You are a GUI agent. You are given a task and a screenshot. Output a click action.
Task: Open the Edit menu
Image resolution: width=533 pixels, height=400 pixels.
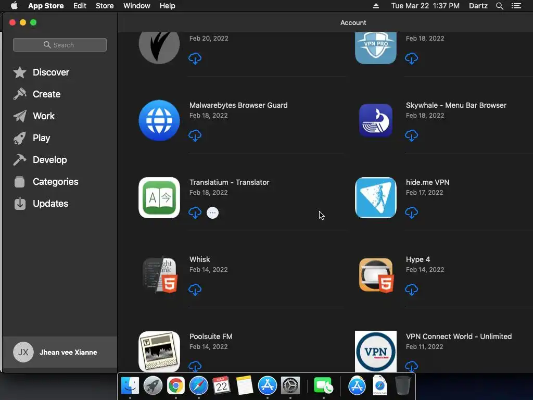coord(80,6)
